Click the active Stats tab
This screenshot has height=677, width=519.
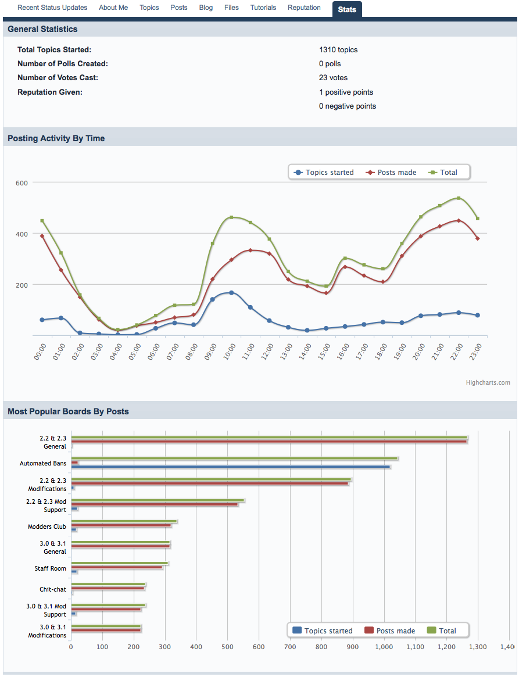(x=347, y=9)
